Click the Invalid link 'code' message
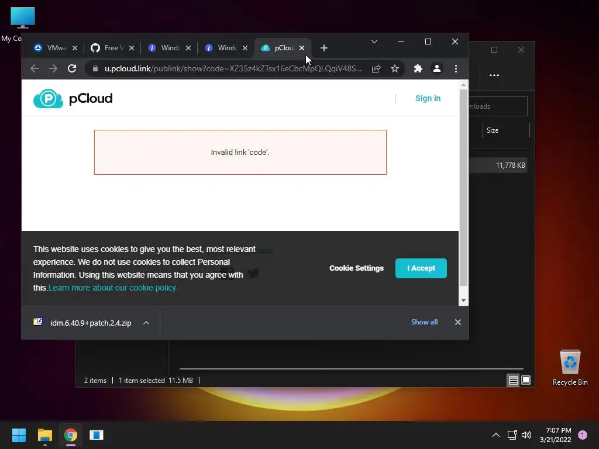 (x=240, y=153)
